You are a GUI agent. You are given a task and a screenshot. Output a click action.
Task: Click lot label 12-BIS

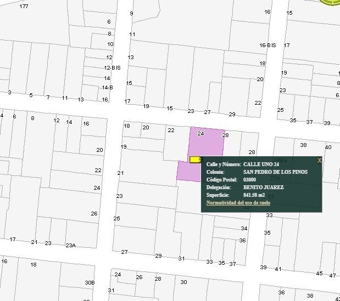point(112,68)
